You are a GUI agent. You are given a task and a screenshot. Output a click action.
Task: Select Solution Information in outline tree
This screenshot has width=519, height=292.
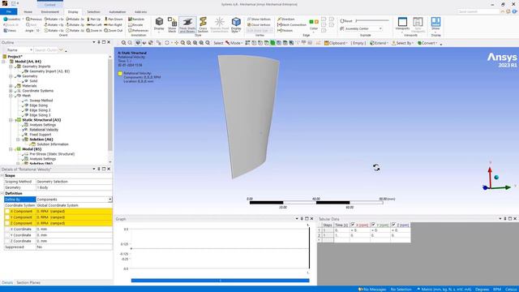[53, 144]
